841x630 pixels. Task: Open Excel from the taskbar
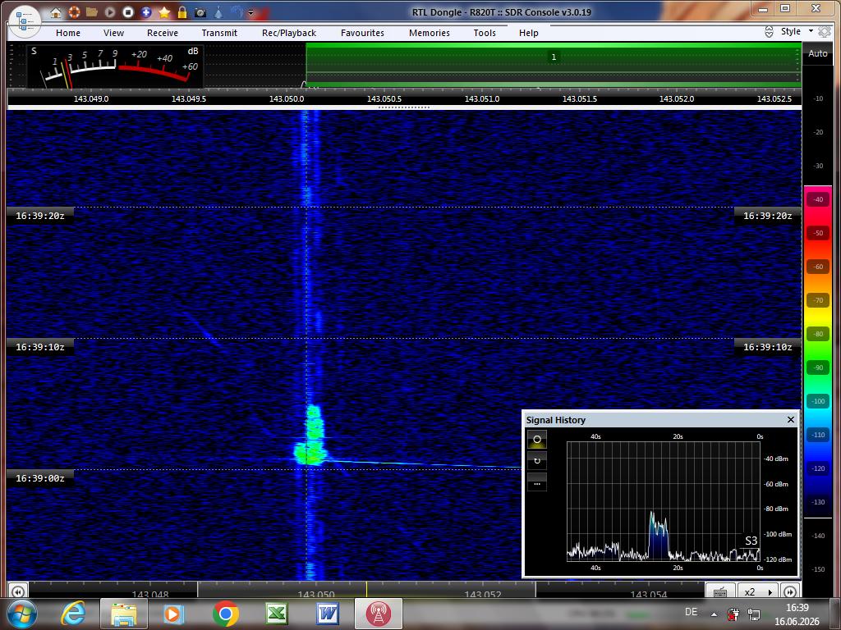coord(276,614)
